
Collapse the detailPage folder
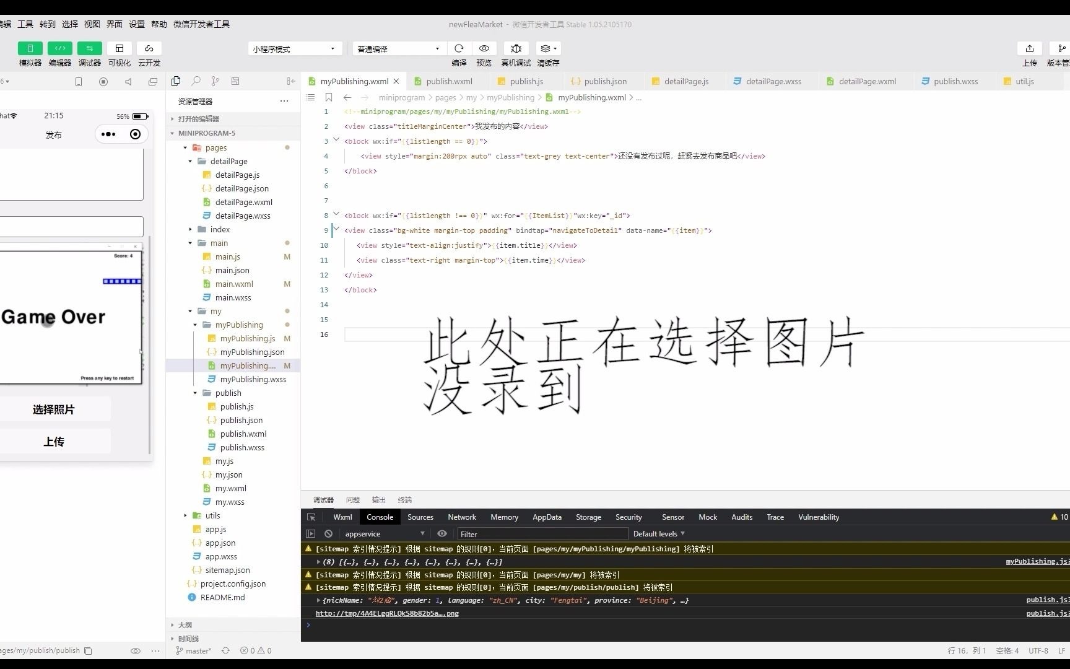click(x=190, y=162)
